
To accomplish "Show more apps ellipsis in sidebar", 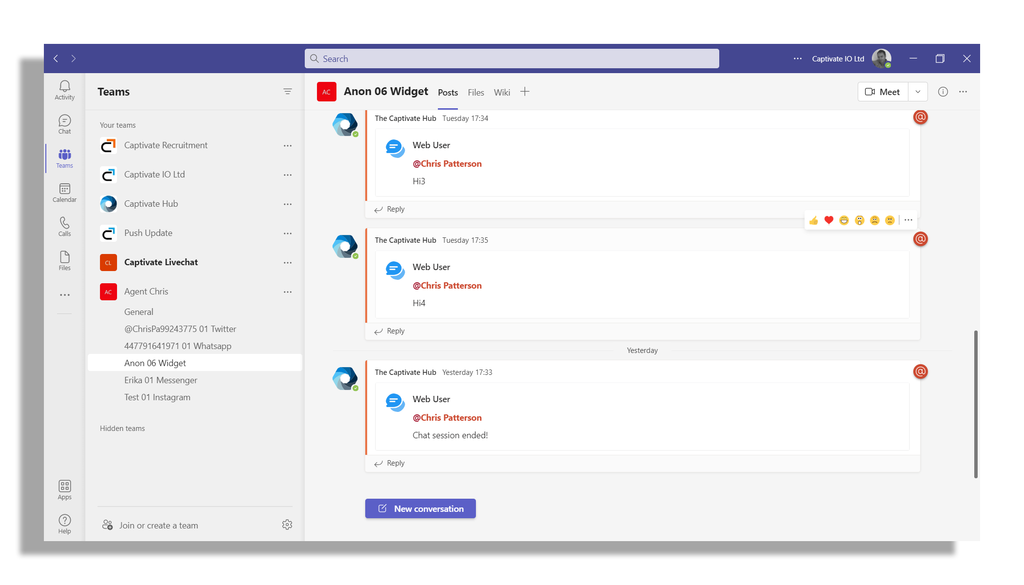I will coord(64,295).
